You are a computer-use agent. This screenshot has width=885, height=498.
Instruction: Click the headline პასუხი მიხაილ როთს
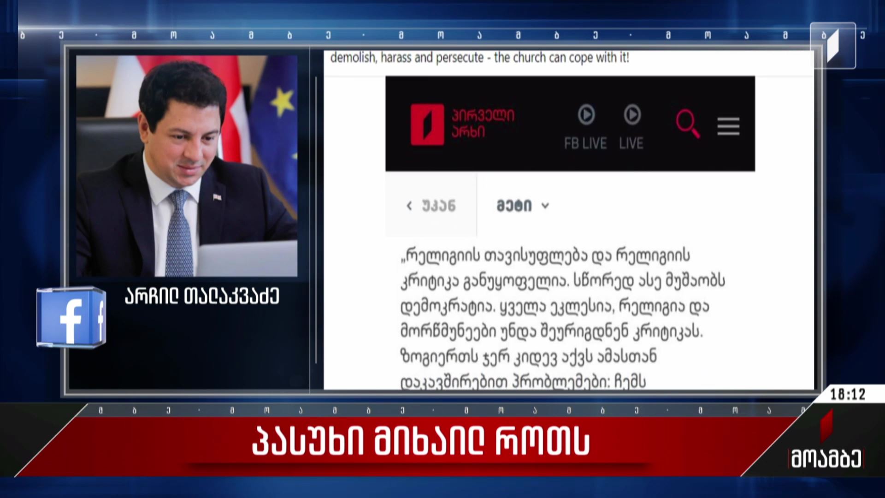click(x=421, y=442)
